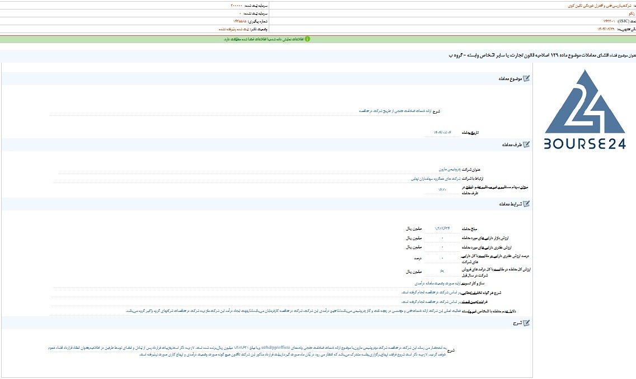636x379 pixels.
Task: Click the edit icon beside موضوع معامله
Action: pos(526,79)
